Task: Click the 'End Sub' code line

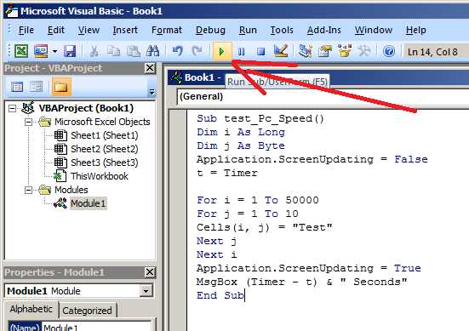Action: point(220,295)
